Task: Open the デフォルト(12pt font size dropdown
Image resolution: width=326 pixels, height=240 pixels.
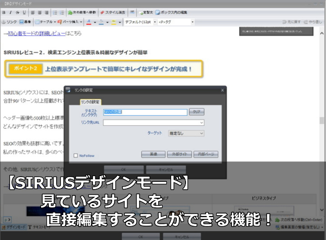Action: pos(140,22)
